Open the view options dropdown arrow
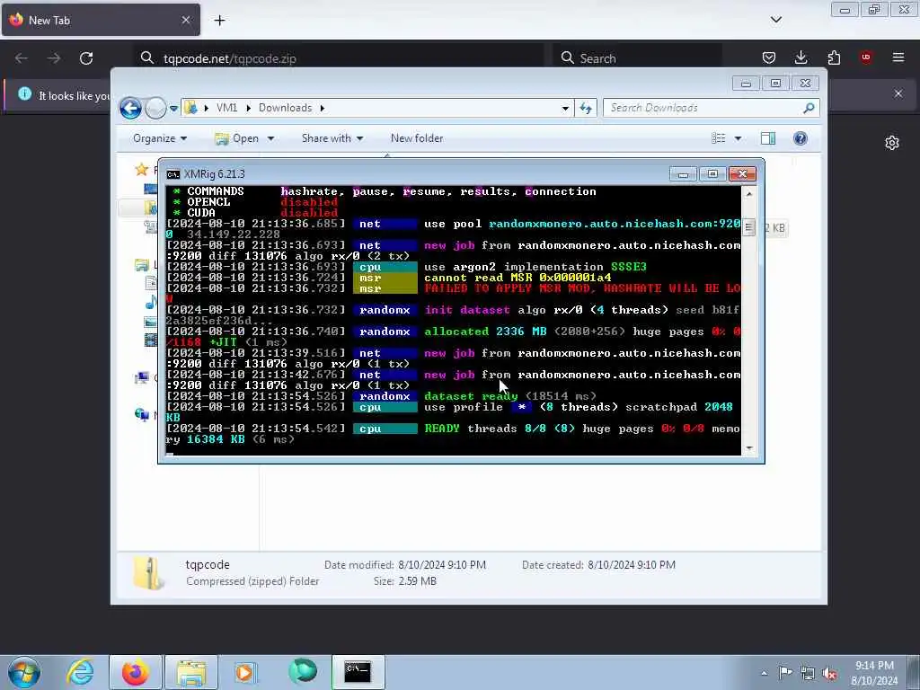 [x=739, y=139]
